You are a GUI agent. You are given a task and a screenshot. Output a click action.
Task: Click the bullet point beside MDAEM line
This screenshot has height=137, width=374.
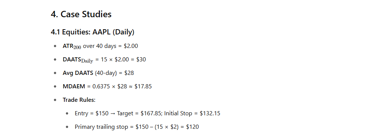[x=55, y=86]
